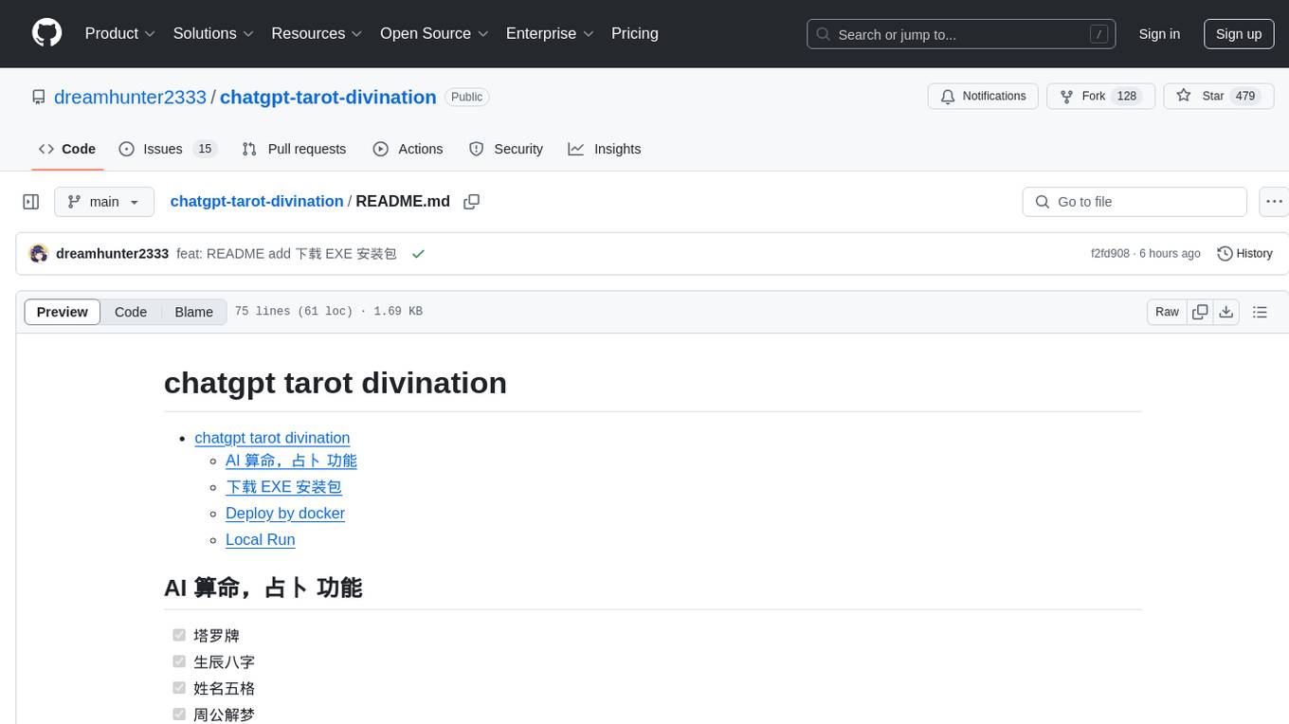Open the main branch selector dropdown
1289x724 pixels.
(x=104, y=202)
